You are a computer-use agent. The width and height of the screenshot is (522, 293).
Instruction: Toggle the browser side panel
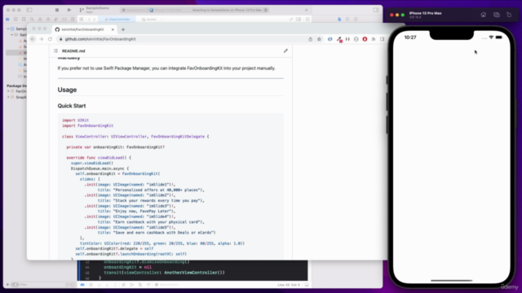(x=383, y=39)
